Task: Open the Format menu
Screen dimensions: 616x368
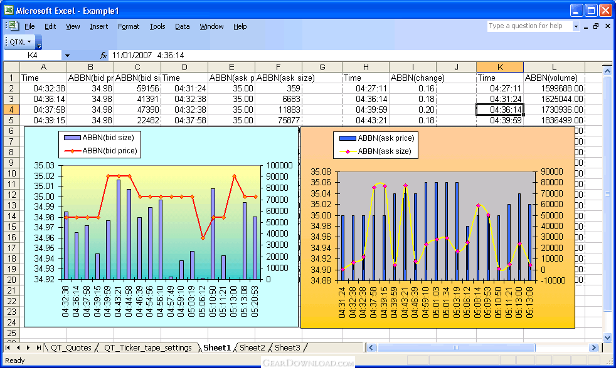Action: tap(129, 26)
